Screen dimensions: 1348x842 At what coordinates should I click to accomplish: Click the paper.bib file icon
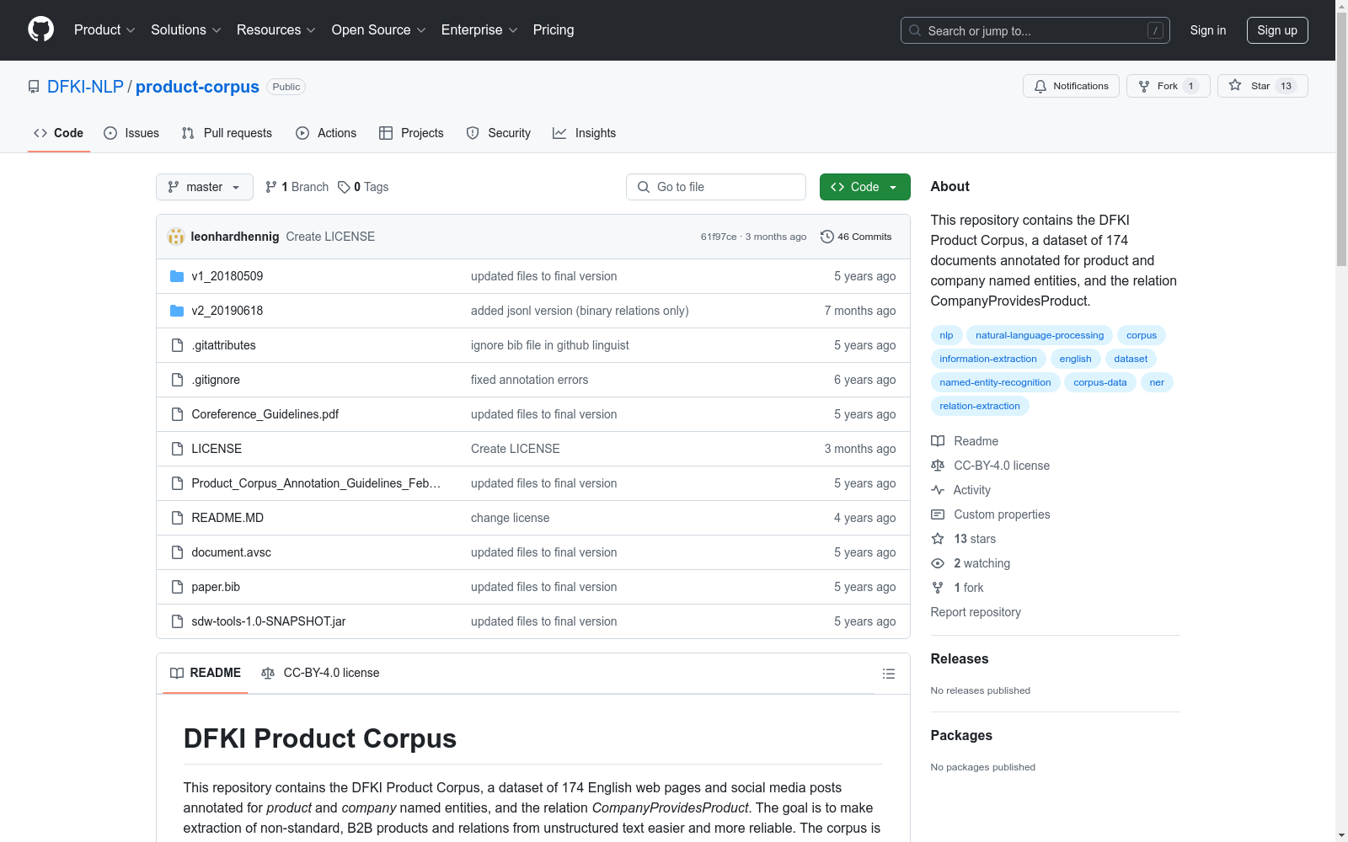tap(177, 587)
